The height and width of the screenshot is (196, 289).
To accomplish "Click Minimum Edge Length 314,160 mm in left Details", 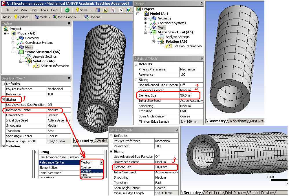I will tap(58, 141).
